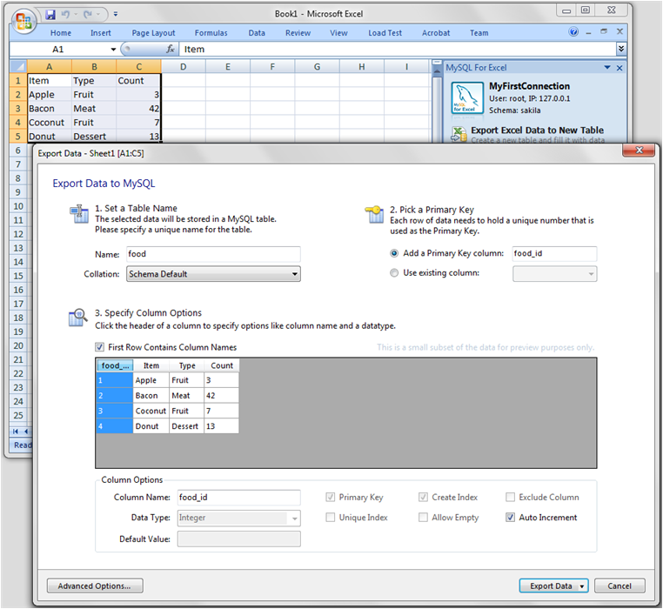Open the Insert ribbon tab
This screenshot has height=609, width=663.
[x=101, y=33]
